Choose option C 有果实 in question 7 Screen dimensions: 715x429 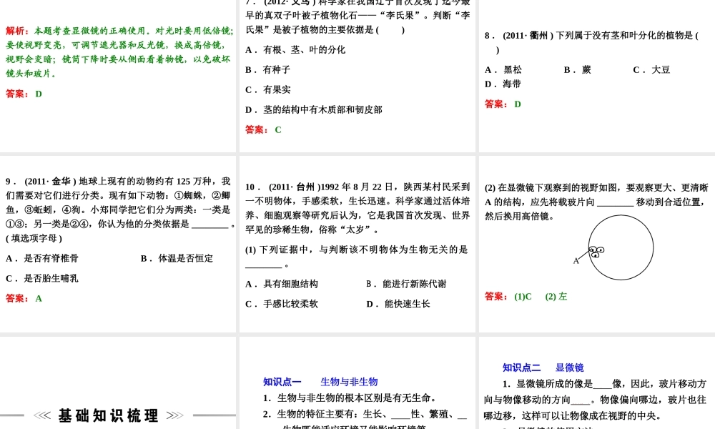[267, 90]
